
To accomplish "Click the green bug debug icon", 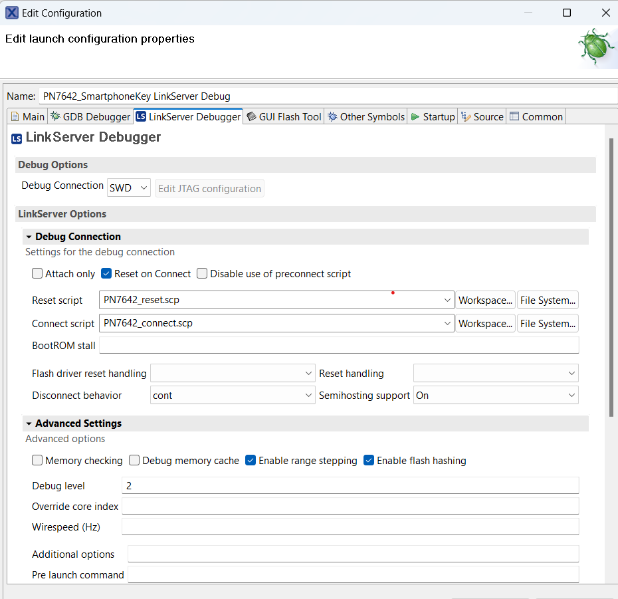I will (x=595, y=47).
